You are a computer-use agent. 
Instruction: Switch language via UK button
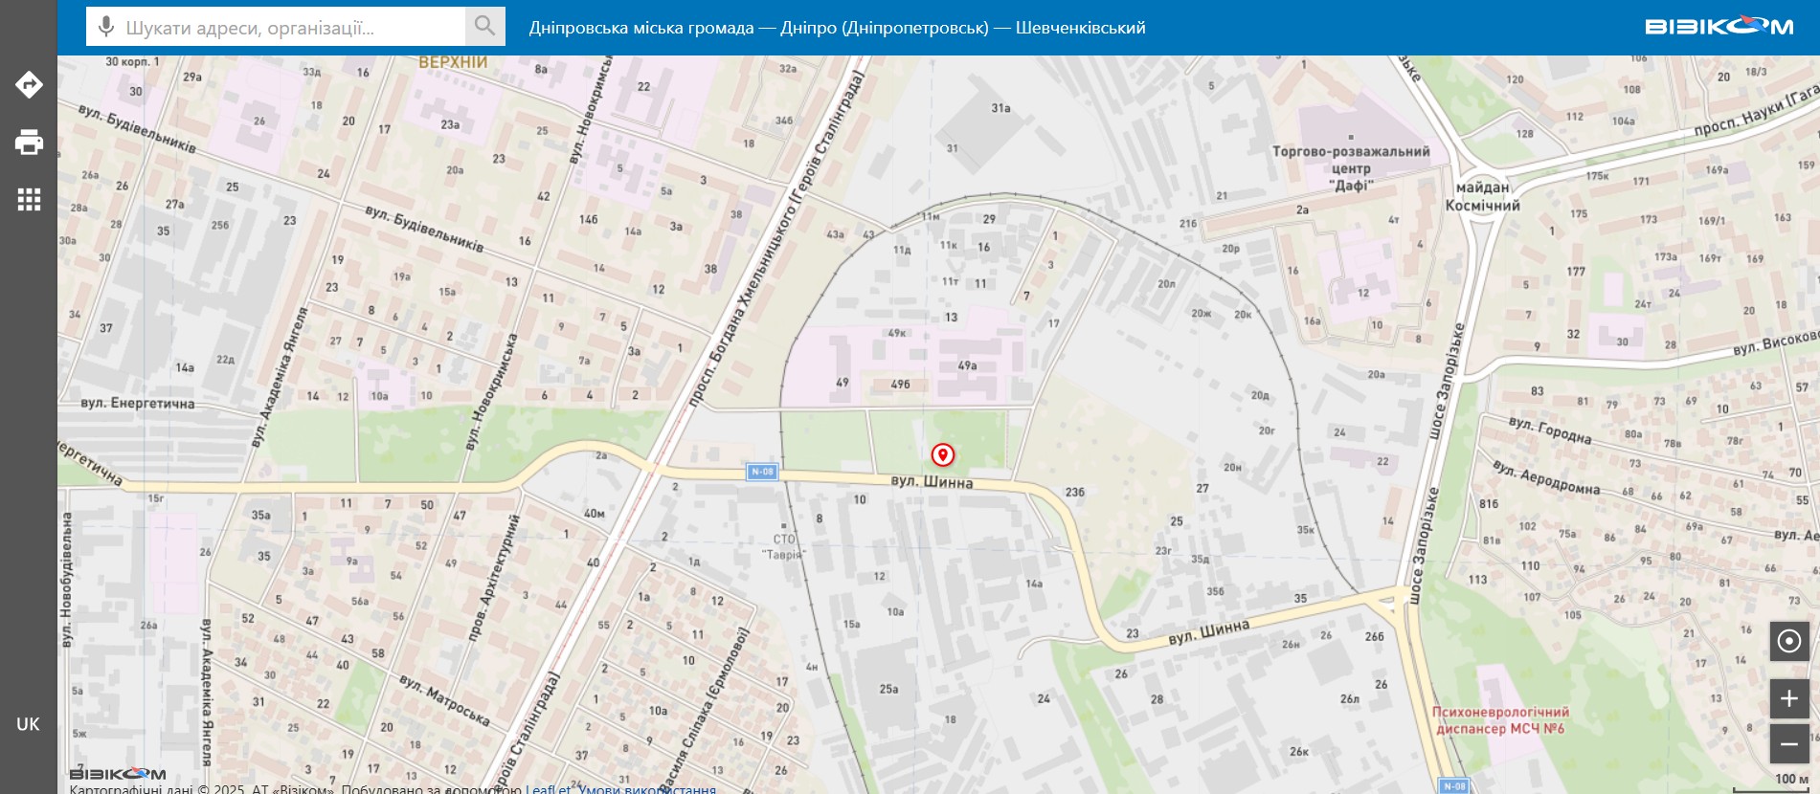coord(29,724)
